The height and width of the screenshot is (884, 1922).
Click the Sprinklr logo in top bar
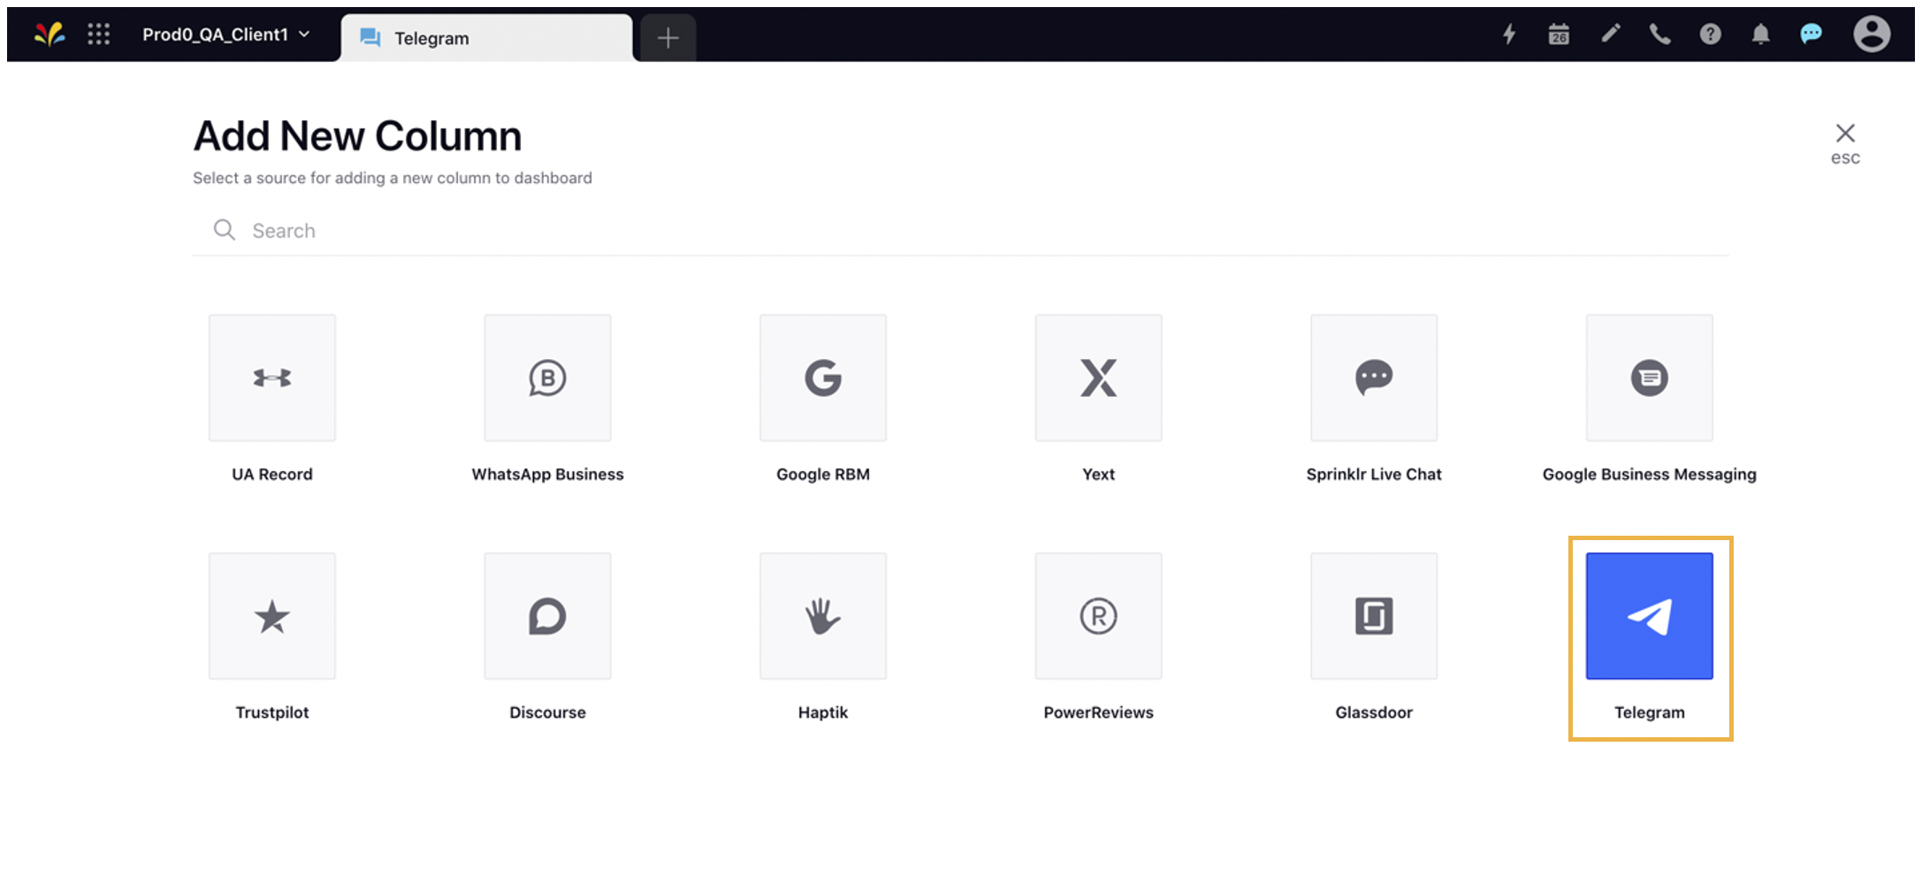(50, 34)
